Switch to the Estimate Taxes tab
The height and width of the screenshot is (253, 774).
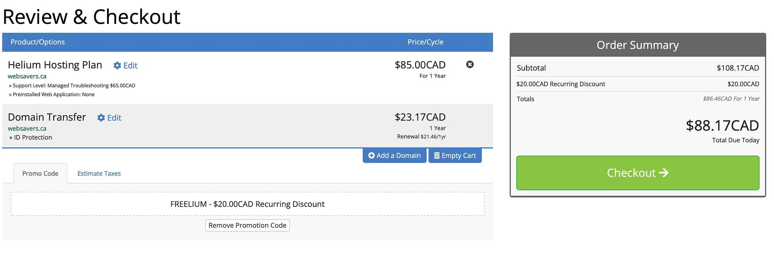point(99,173)
